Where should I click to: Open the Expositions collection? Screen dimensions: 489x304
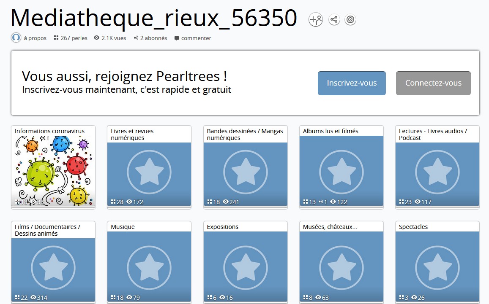tap(246, 262)
